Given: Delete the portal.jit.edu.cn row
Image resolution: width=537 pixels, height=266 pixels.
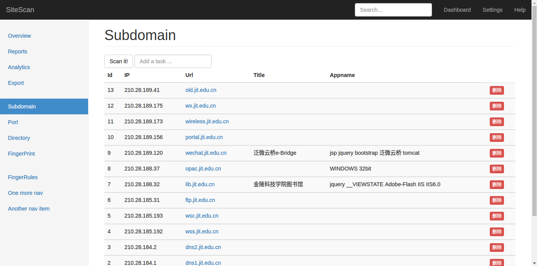Looking at the screenshot, I should click(496, 138).
